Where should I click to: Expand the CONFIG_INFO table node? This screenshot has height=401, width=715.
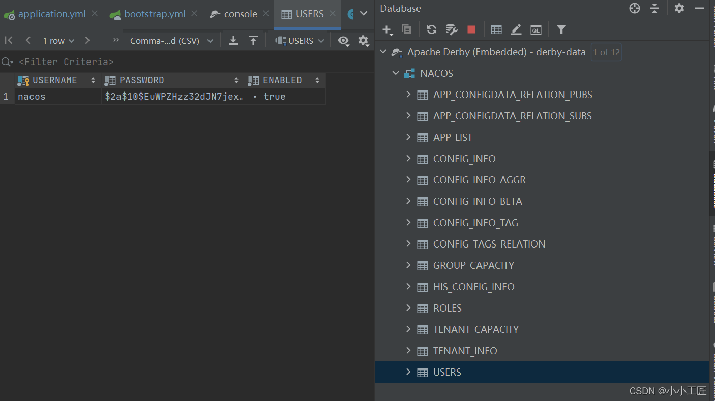408,159
